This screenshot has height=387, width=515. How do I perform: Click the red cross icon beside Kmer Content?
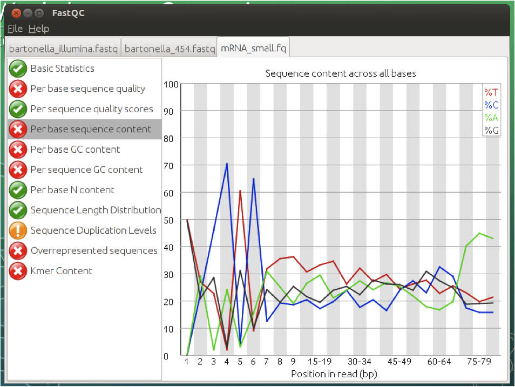point(18,271)
